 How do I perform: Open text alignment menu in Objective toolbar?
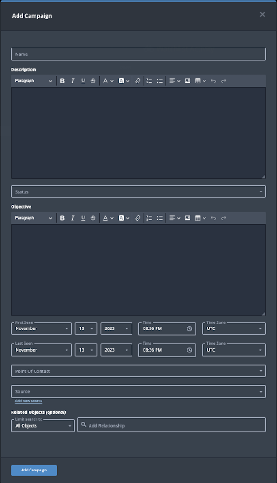(x=175, y=218)
